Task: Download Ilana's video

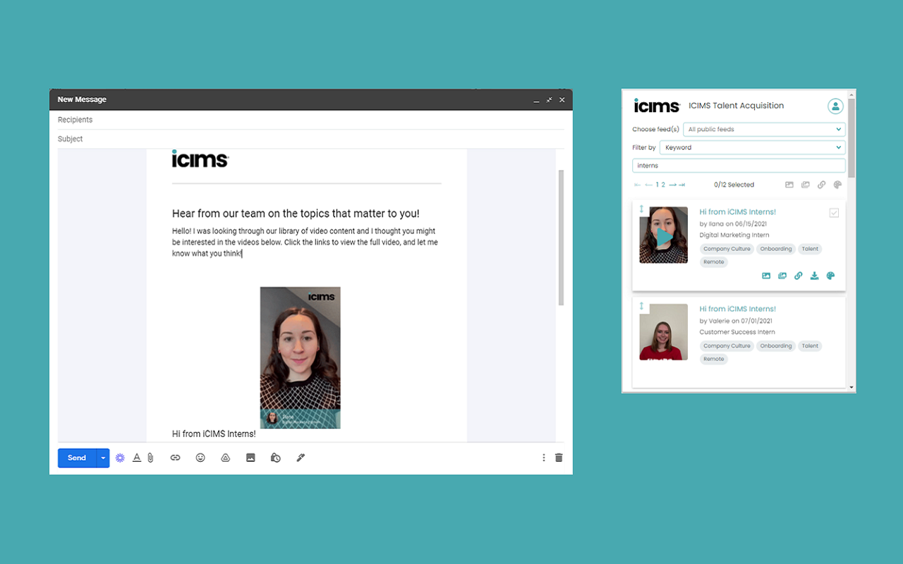Action: [x=814, y=276]
